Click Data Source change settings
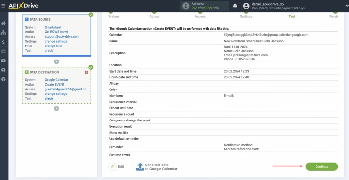The width and height of the screenshot is (349, 180). (x=56, y=41)
